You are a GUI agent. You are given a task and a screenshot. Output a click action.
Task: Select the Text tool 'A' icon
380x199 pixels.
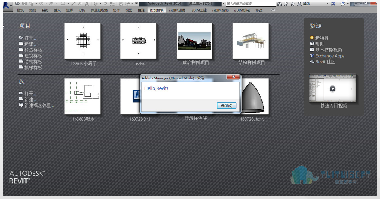pos(86,4)
